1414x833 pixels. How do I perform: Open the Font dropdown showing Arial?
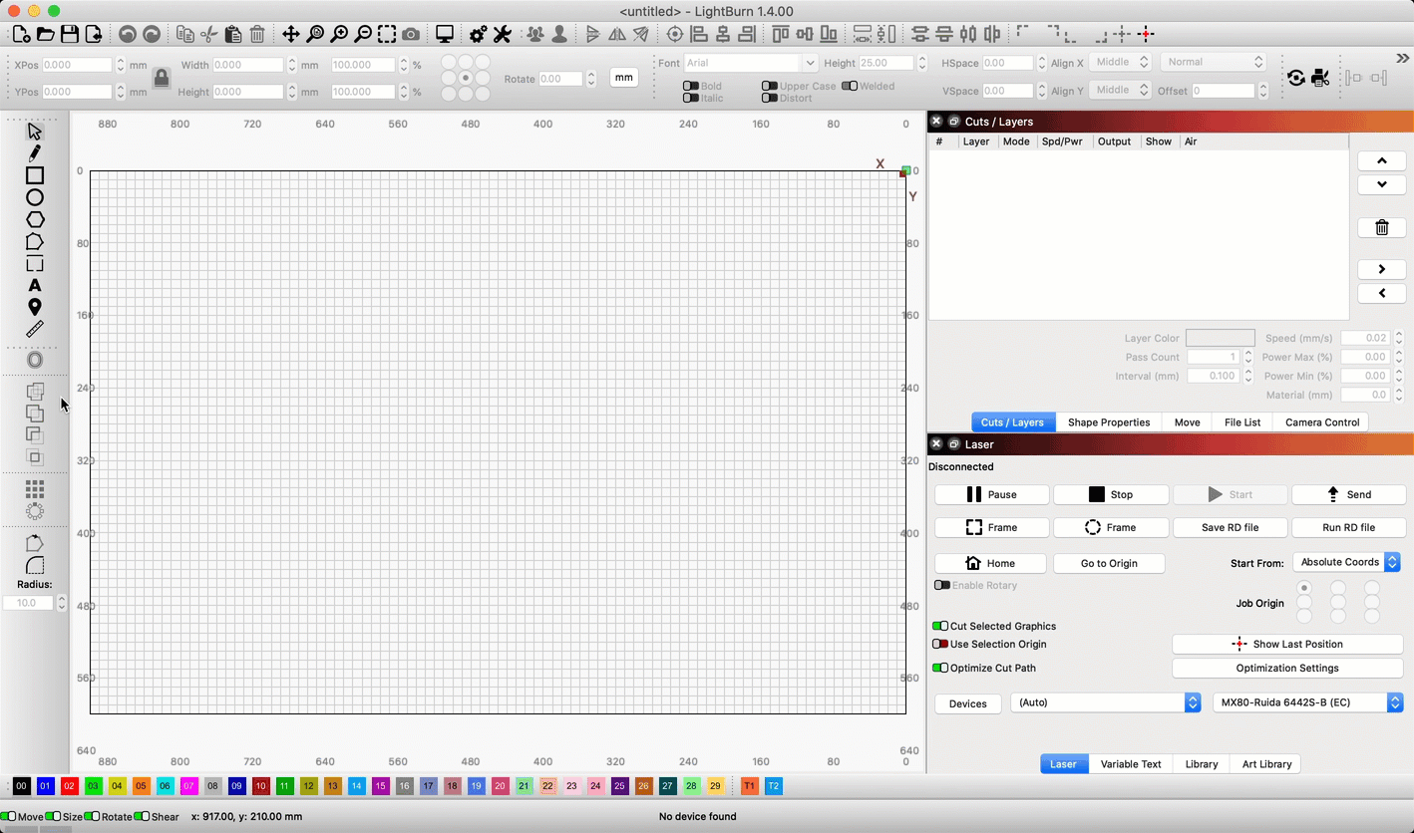tap(751, 63)
